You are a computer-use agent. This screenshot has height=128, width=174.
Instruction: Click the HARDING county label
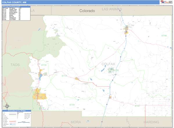(151, 122)
